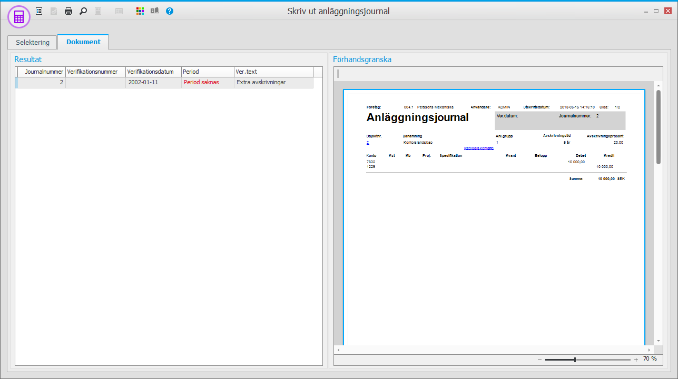Sort by Journalnummer column header
678x379 pixels.
click(44, 72)
